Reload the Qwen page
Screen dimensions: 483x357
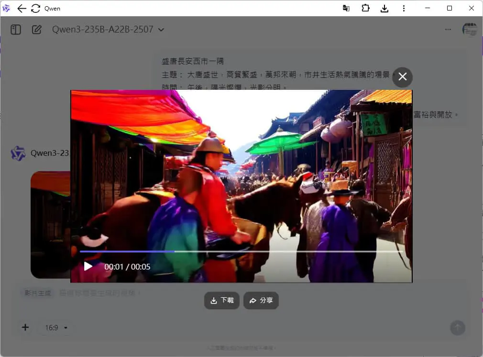pos(36,8)
